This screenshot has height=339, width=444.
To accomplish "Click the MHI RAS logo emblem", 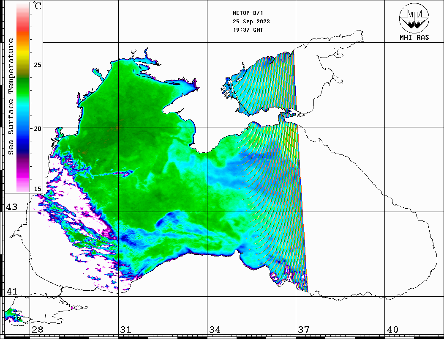I will tap(414, 18).
